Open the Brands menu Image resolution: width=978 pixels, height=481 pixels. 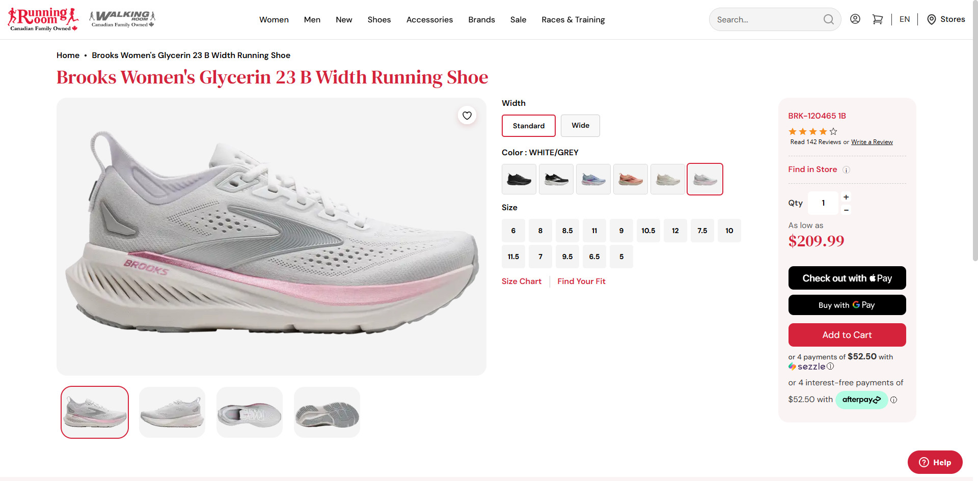point(481,19)
